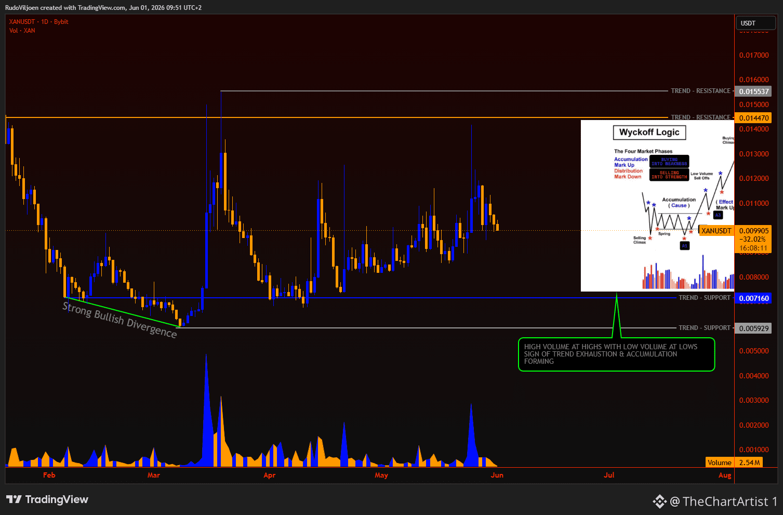
Task: Click the 0.005929 grey support price label
Action: tap(753, 328)
